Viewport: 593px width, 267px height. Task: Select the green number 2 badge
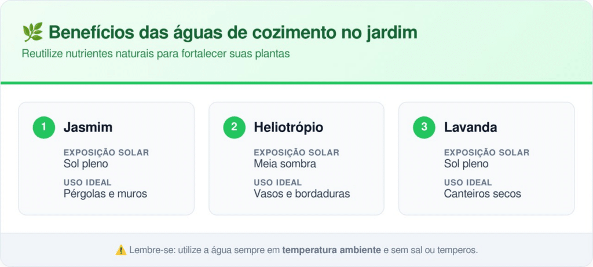(234, 127)
